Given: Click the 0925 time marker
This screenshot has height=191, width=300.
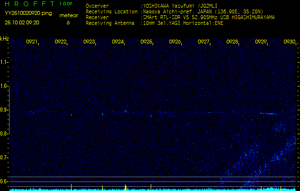Looking at the screenshot, I should point(146,42).
